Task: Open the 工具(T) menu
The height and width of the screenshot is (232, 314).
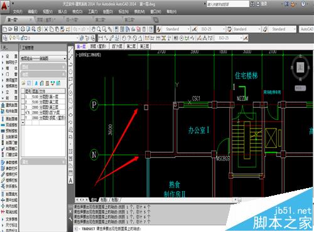Action: (92, 12)
